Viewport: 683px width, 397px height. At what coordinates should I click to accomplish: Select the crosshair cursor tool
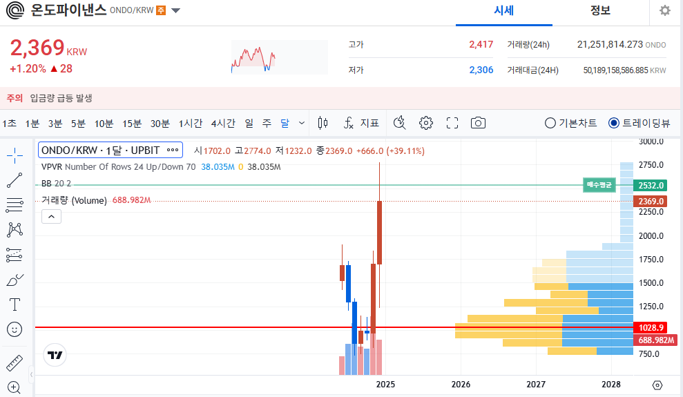(15, 155)
